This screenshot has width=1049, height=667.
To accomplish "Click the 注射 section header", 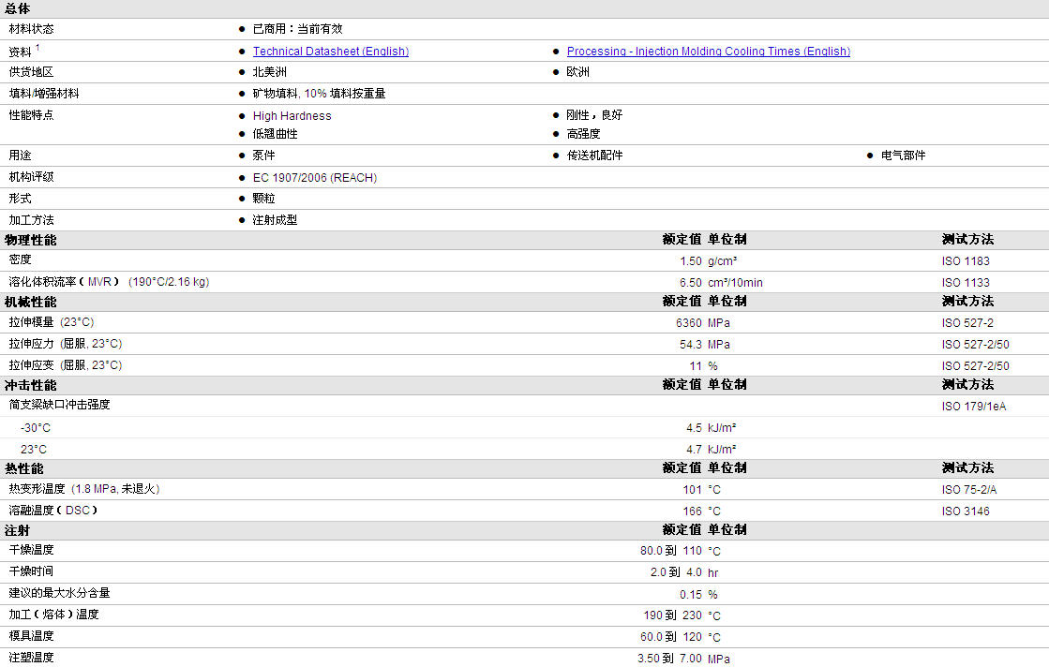I will [x=18, y=530].
